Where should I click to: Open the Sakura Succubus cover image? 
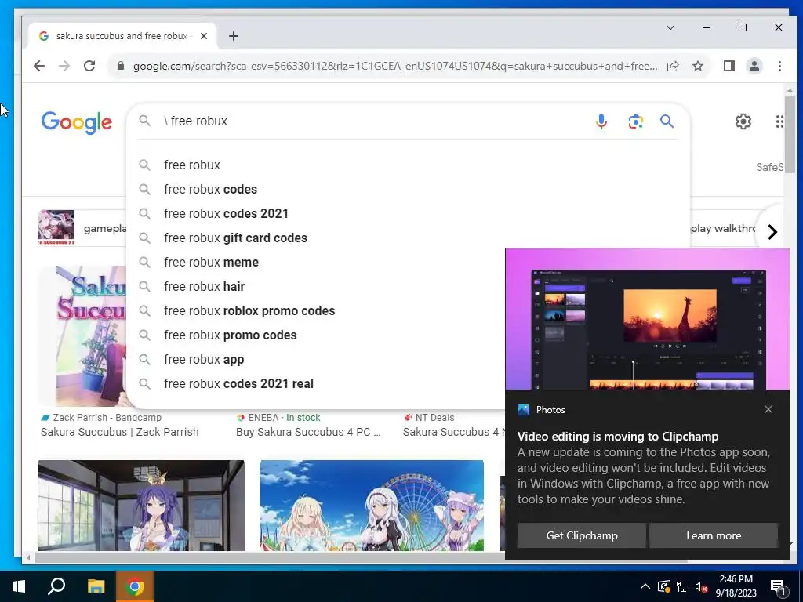click(82, 335)
